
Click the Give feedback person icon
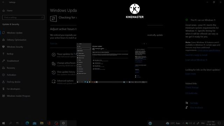pyautogui.click(x=187, y=107)
